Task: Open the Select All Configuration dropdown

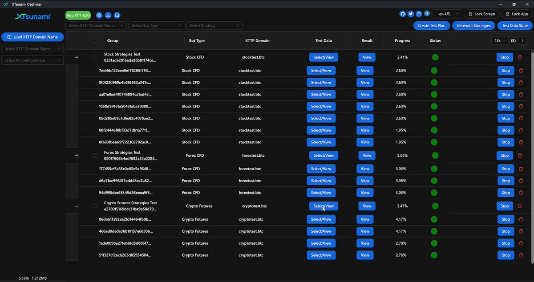Action: pos(32,60)
